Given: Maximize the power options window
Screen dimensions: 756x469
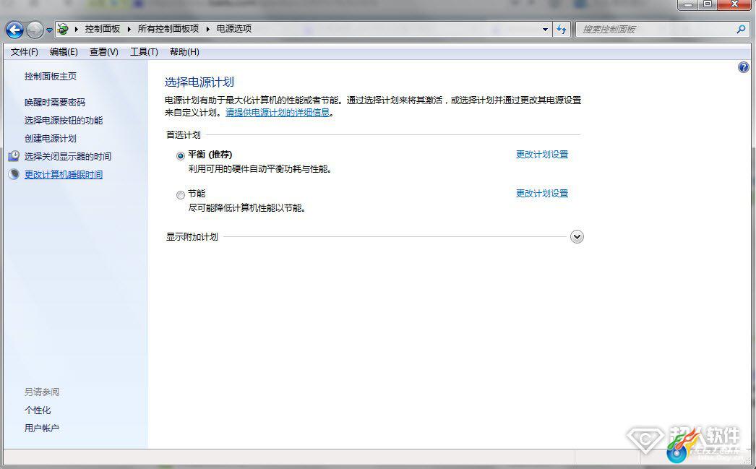Looking at the screenshot, I should [x=708, y=4].
